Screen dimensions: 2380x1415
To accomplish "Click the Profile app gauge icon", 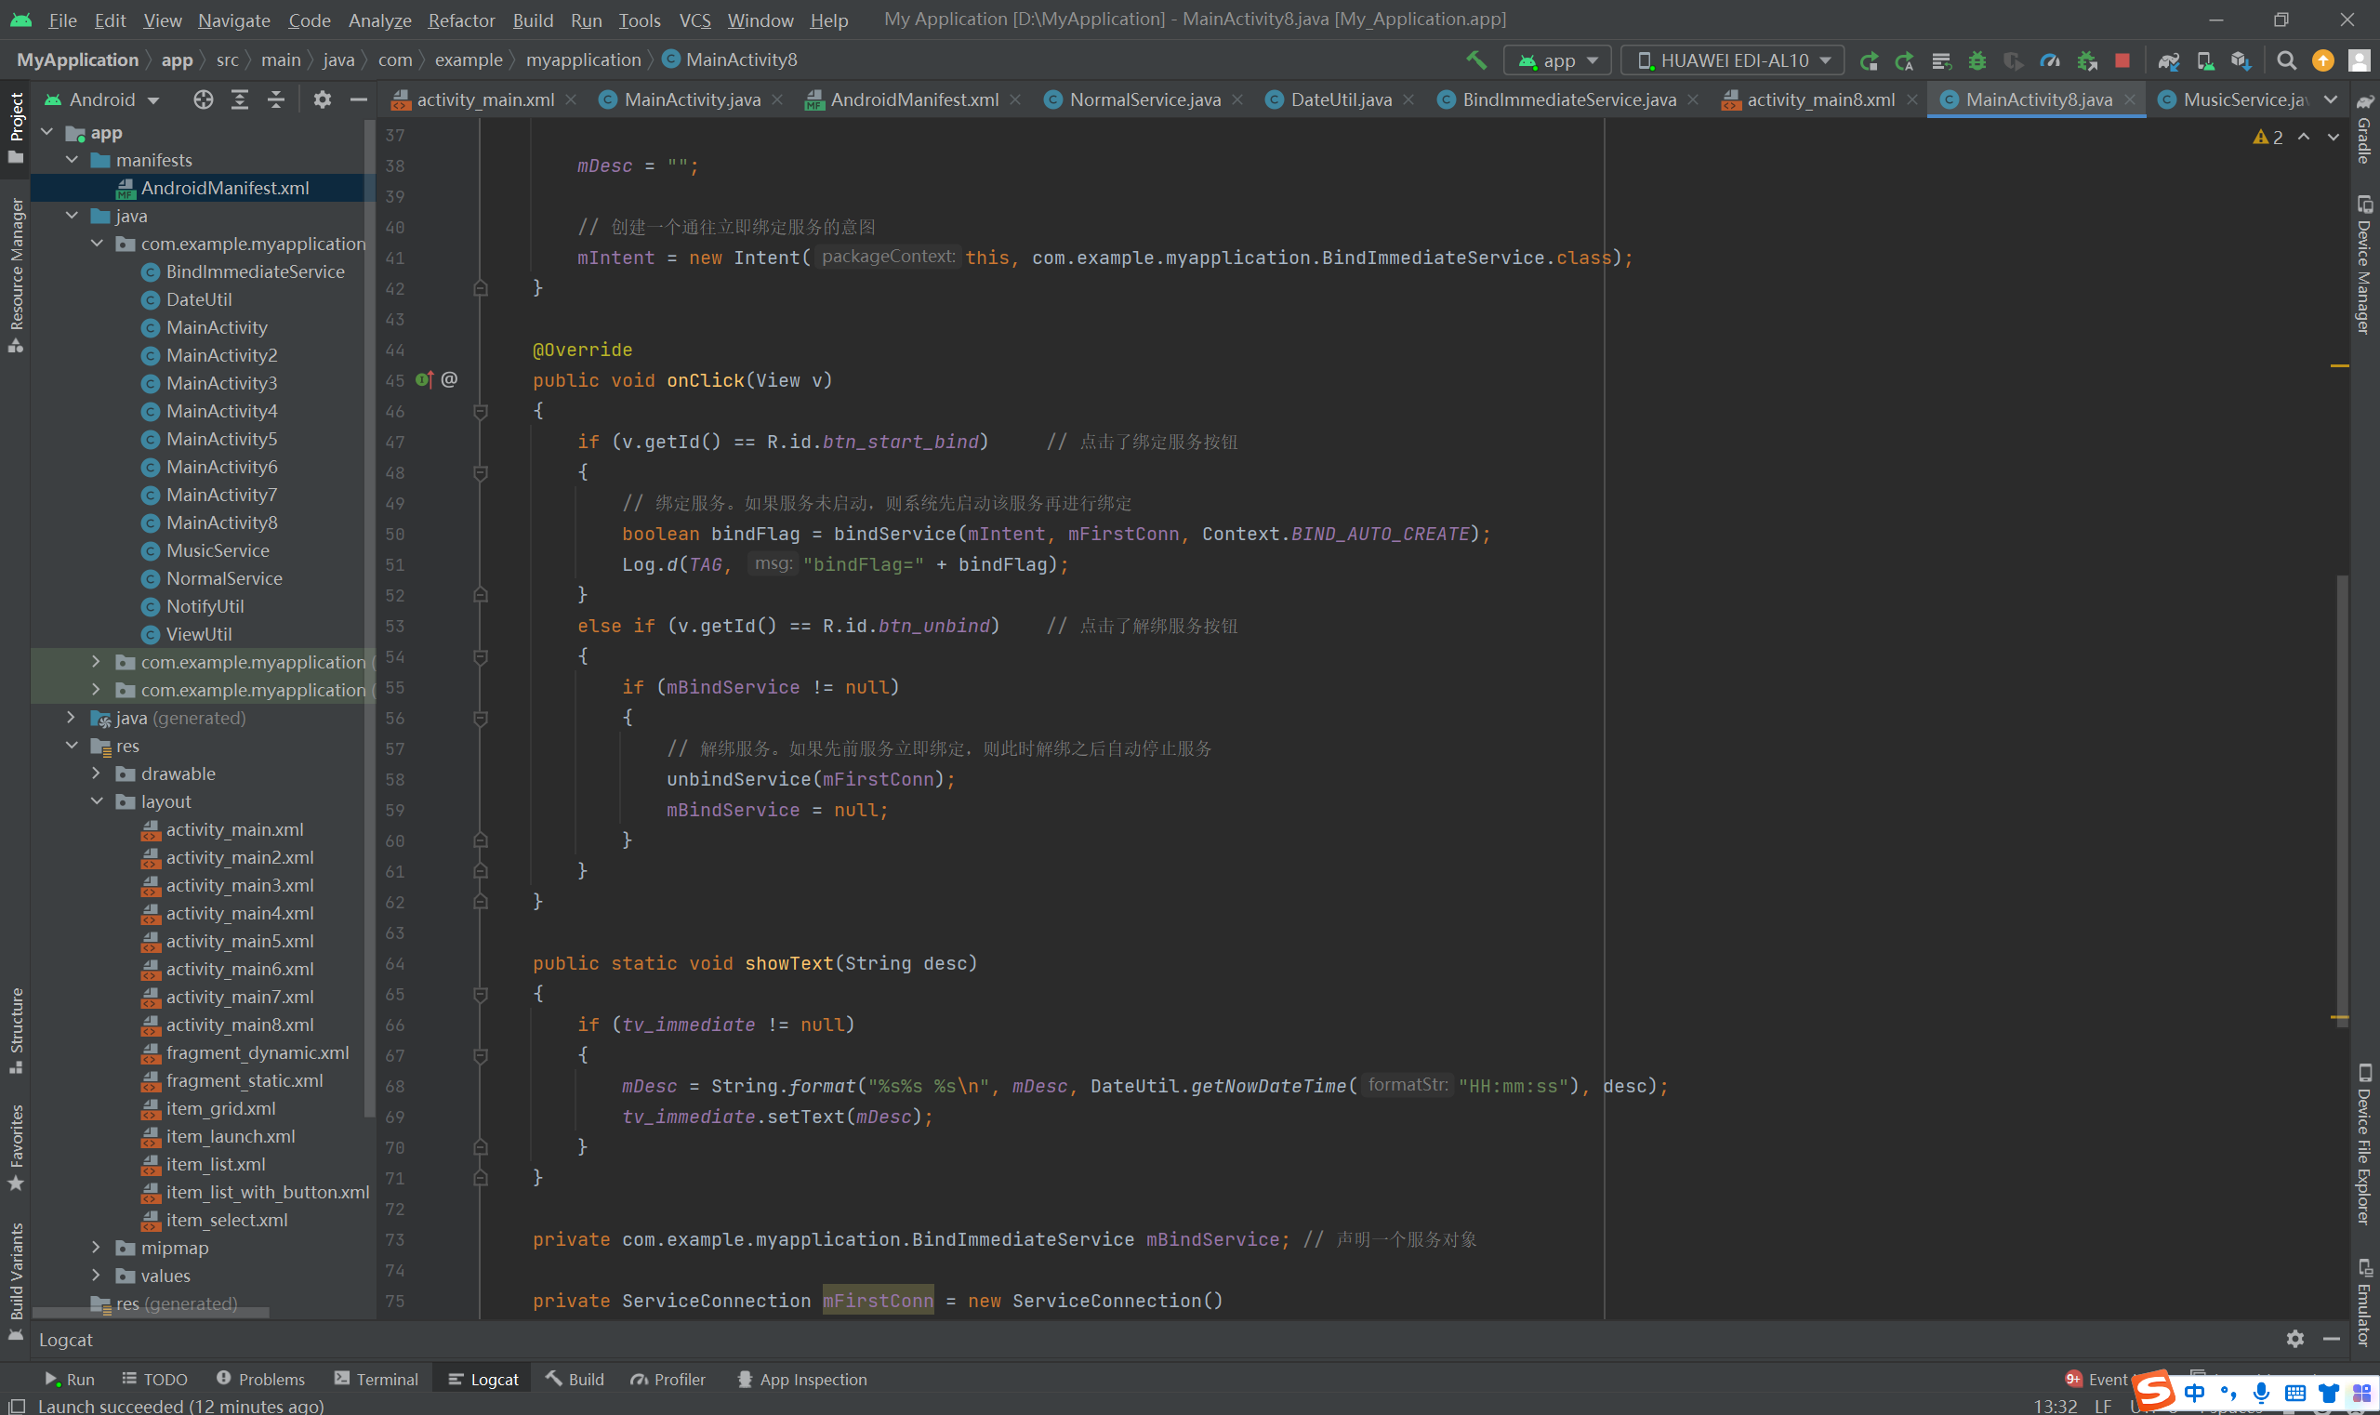I will click(x=2049, y=60).
